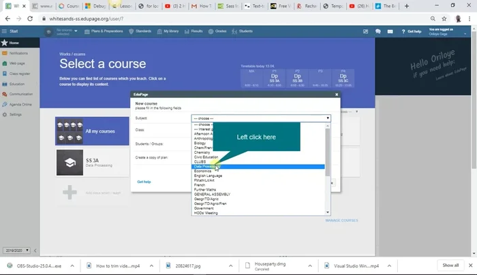Click the MANAGE COURSES link
477x275 pixels.
(341, 221)
